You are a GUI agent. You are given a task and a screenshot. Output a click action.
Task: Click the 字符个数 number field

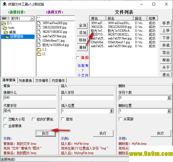(143, 98)
